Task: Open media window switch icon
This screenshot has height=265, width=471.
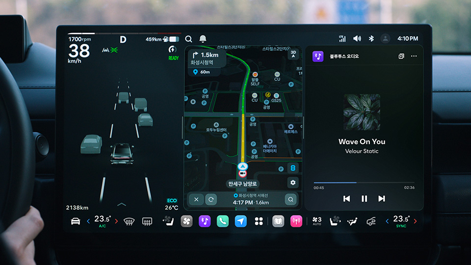Action: [x=401, y=56]
